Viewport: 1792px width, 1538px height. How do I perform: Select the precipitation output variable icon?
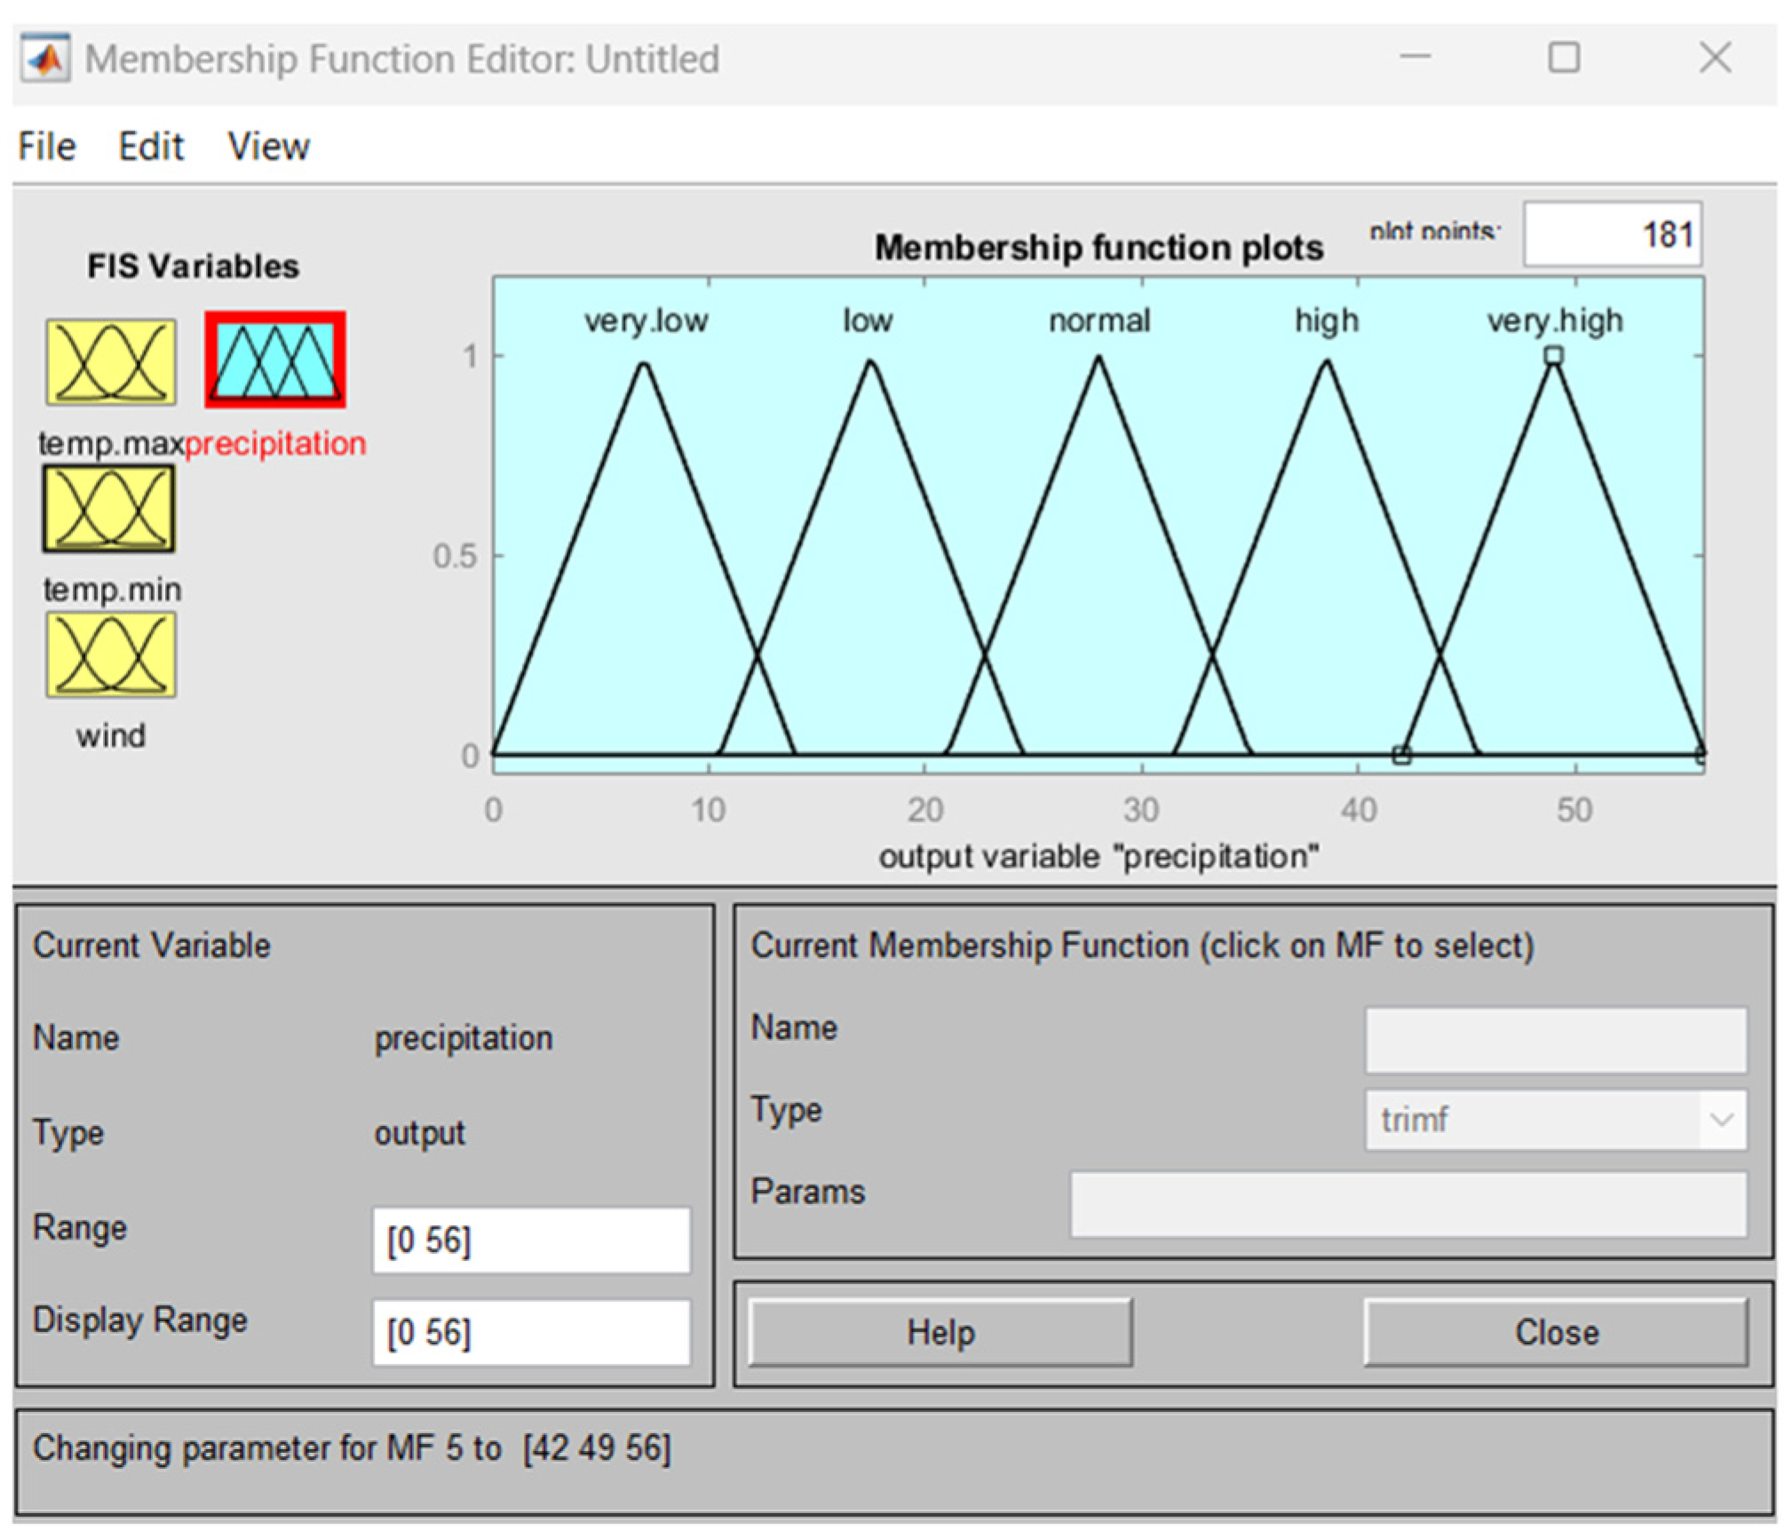[275, 360]
